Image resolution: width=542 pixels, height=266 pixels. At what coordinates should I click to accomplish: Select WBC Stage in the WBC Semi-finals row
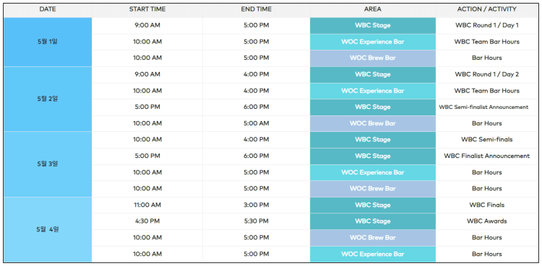373,140
